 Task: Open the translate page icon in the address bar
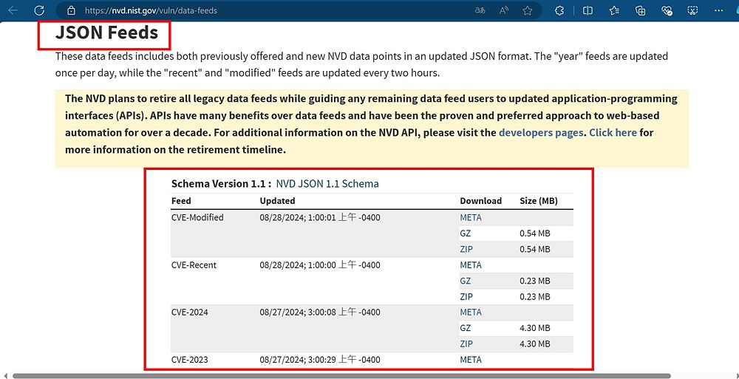480,10
